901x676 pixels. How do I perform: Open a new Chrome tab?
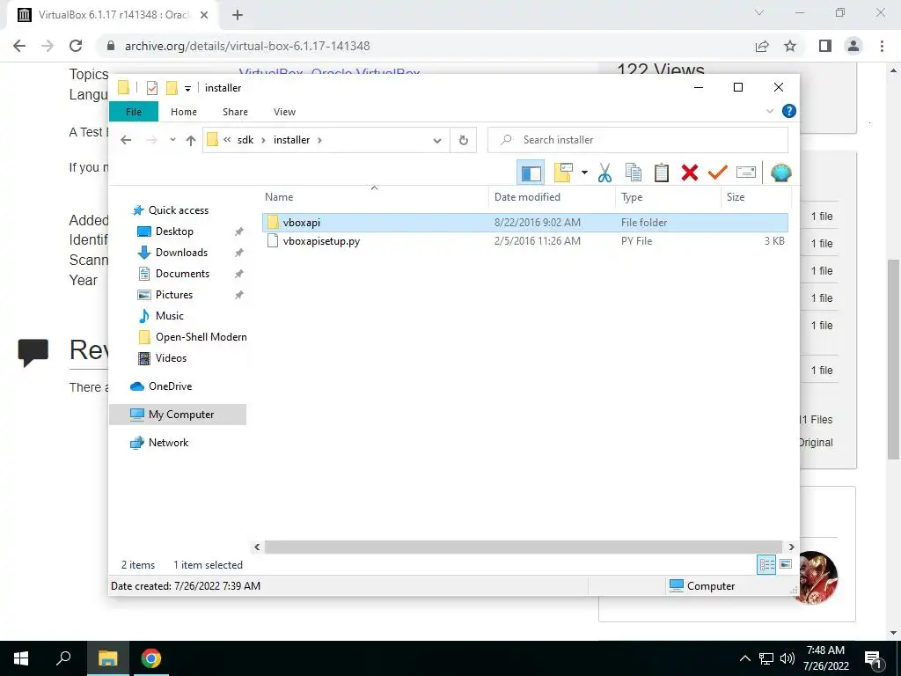click(238, 15)
